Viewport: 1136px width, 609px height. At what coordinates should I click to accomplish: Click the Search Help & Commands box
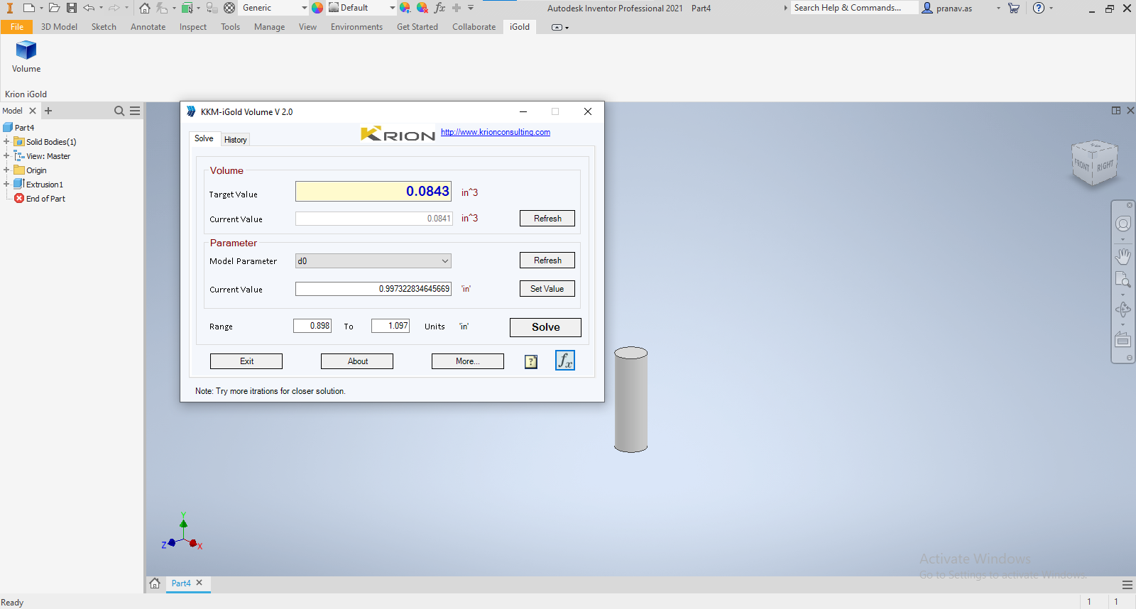(x=854, y=8)
